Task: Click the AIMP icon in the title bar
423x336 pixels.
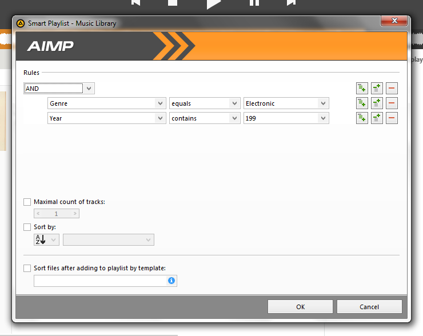Action: click(21, 23)
